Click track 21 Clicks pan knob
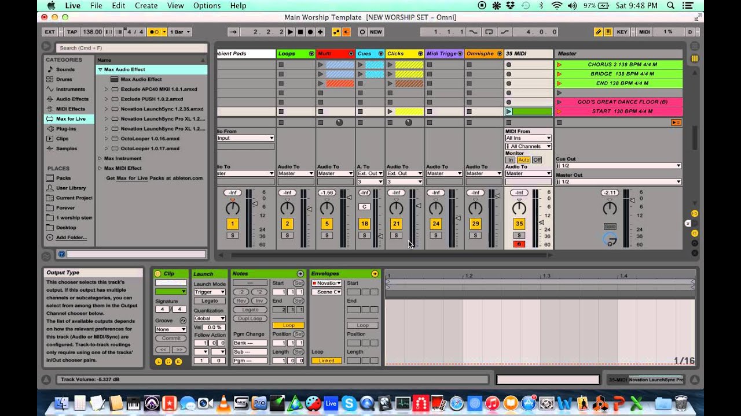This screenshot has width=741, height=416. pos(396,208)
